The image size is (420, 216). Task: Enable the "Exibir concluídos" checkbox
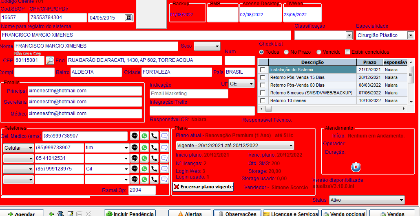[347, 52]
